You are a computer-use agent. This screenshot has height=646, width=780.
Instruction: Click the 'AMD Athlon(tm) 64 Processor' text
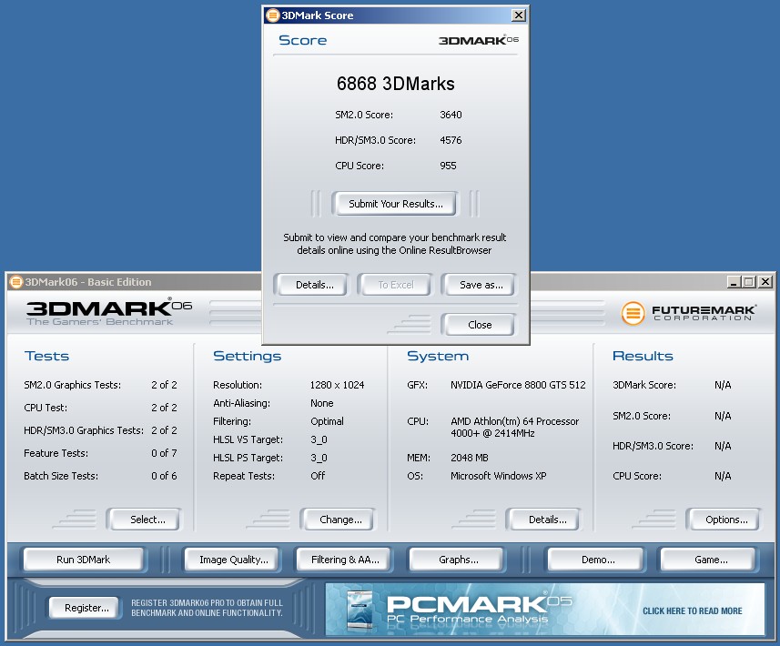tap(515, 421)
